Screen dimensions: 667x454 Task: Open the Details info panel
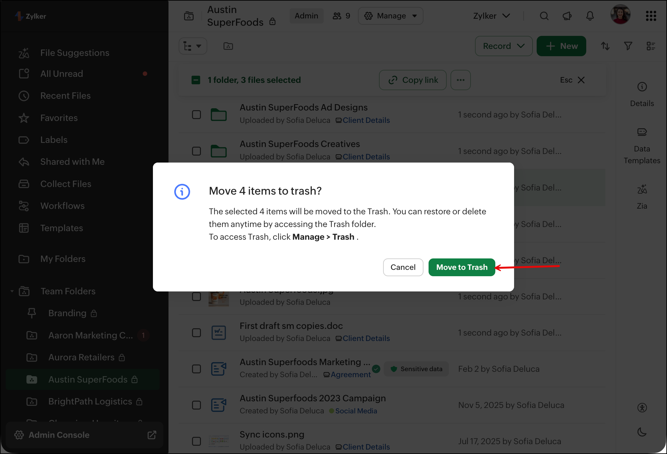click(x=642, y=95)
